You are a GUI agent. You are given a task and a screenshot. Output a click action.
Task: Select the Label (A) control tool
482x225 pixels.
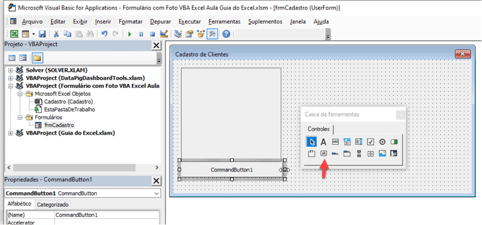click(x=323, y=142)
